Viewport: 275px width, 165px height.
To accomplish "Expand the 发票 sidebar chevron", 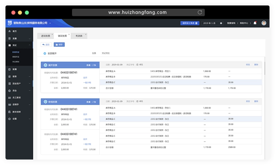I will (x=30, y=39).
